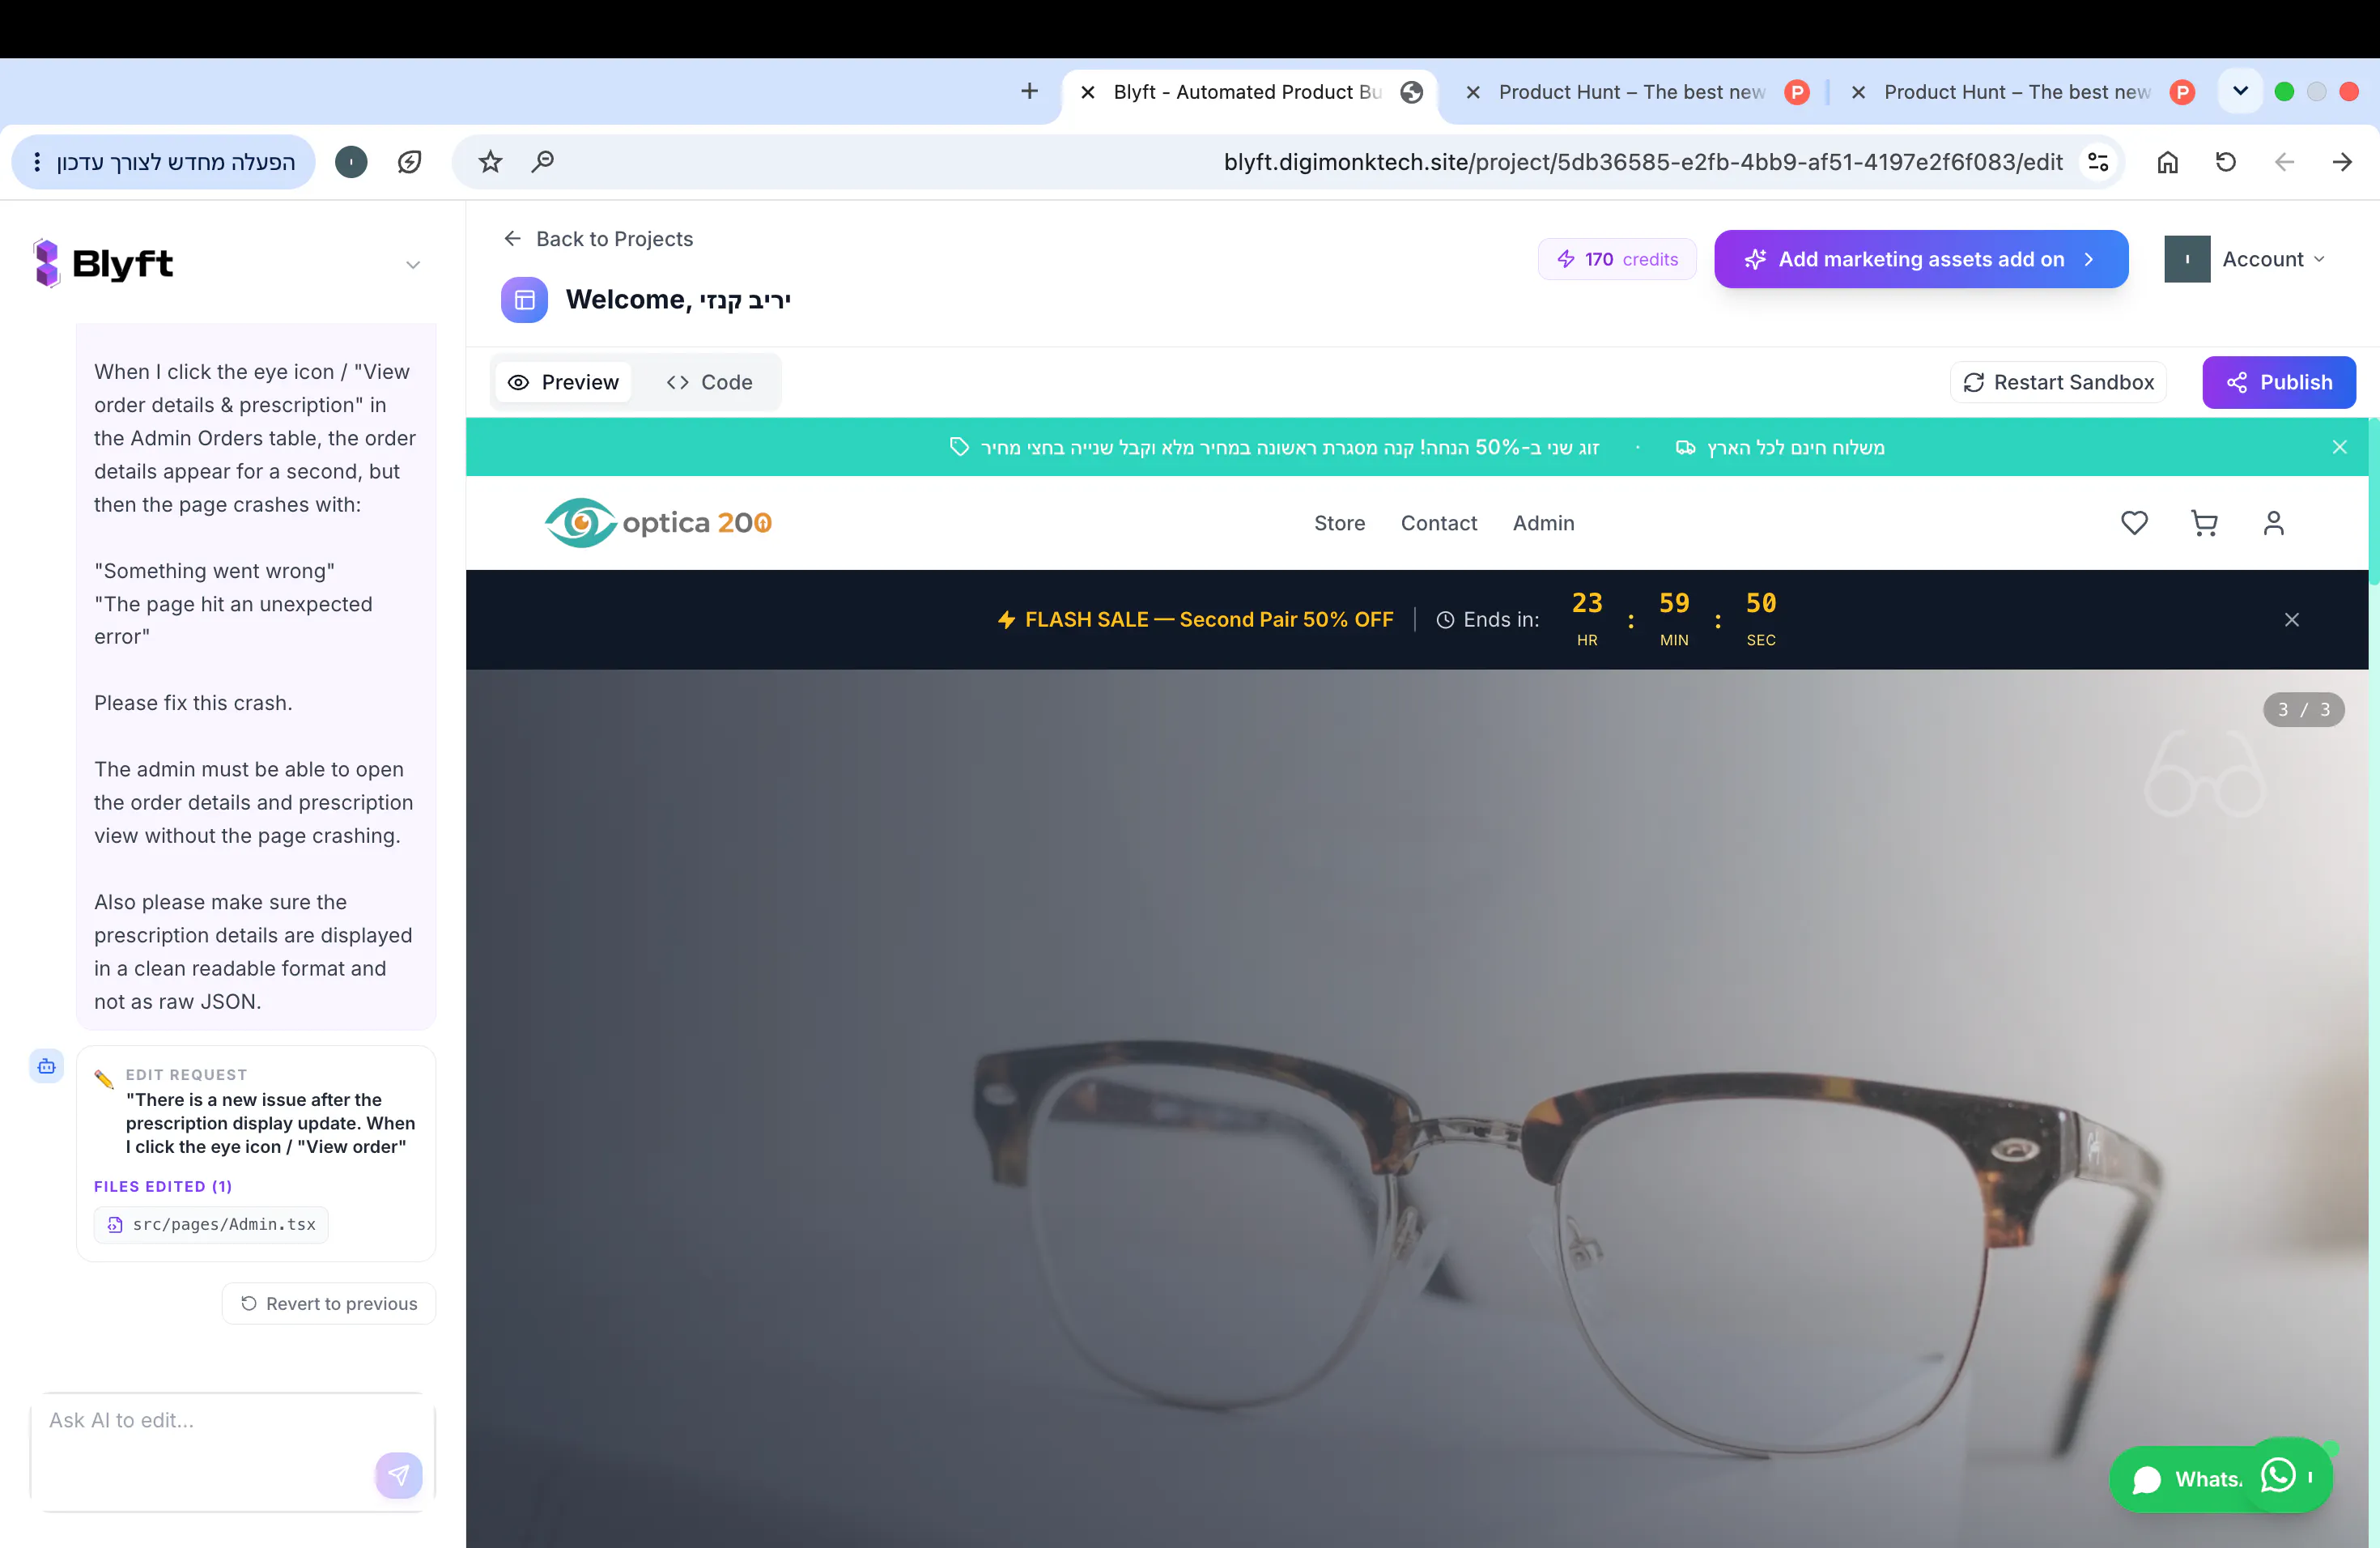Open the src/pages/Admin.tsx edited file
2380x1548 pixels.
click(211, 1224)
